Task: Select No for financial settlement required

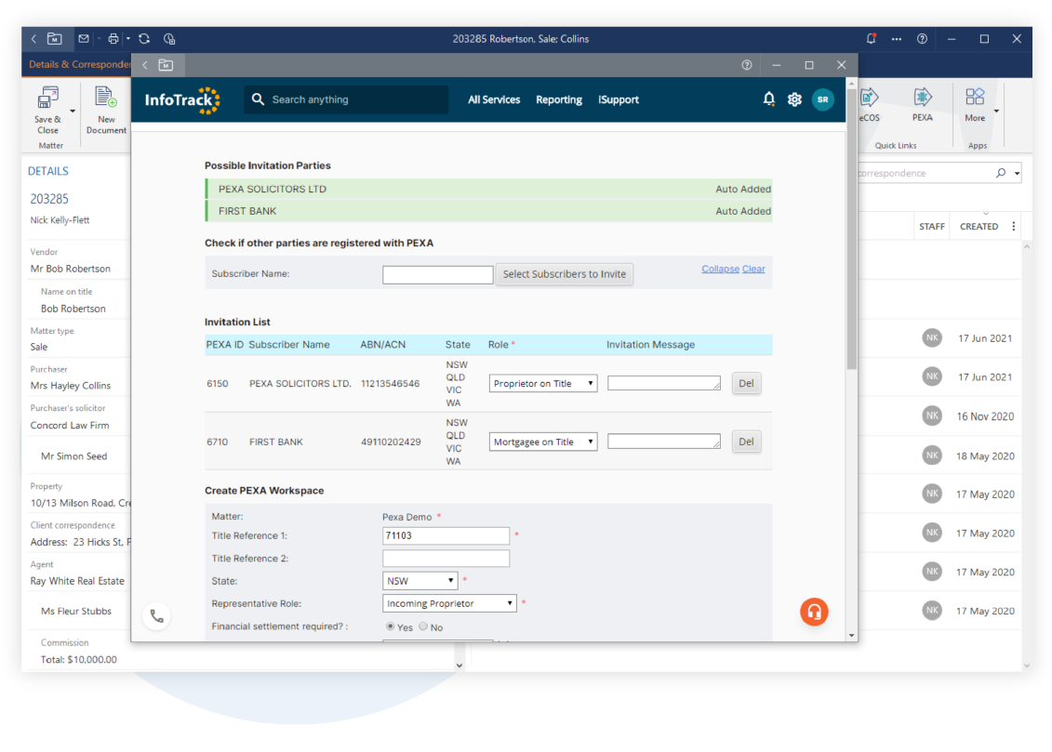Action: (422, 626)
